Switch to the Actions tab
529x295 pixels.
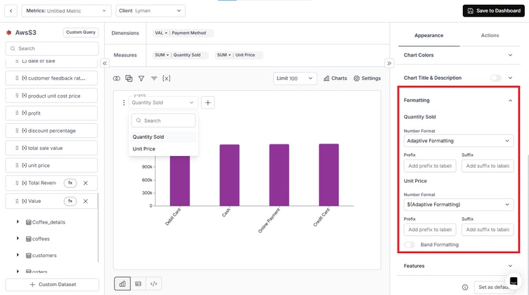(490, 35)
